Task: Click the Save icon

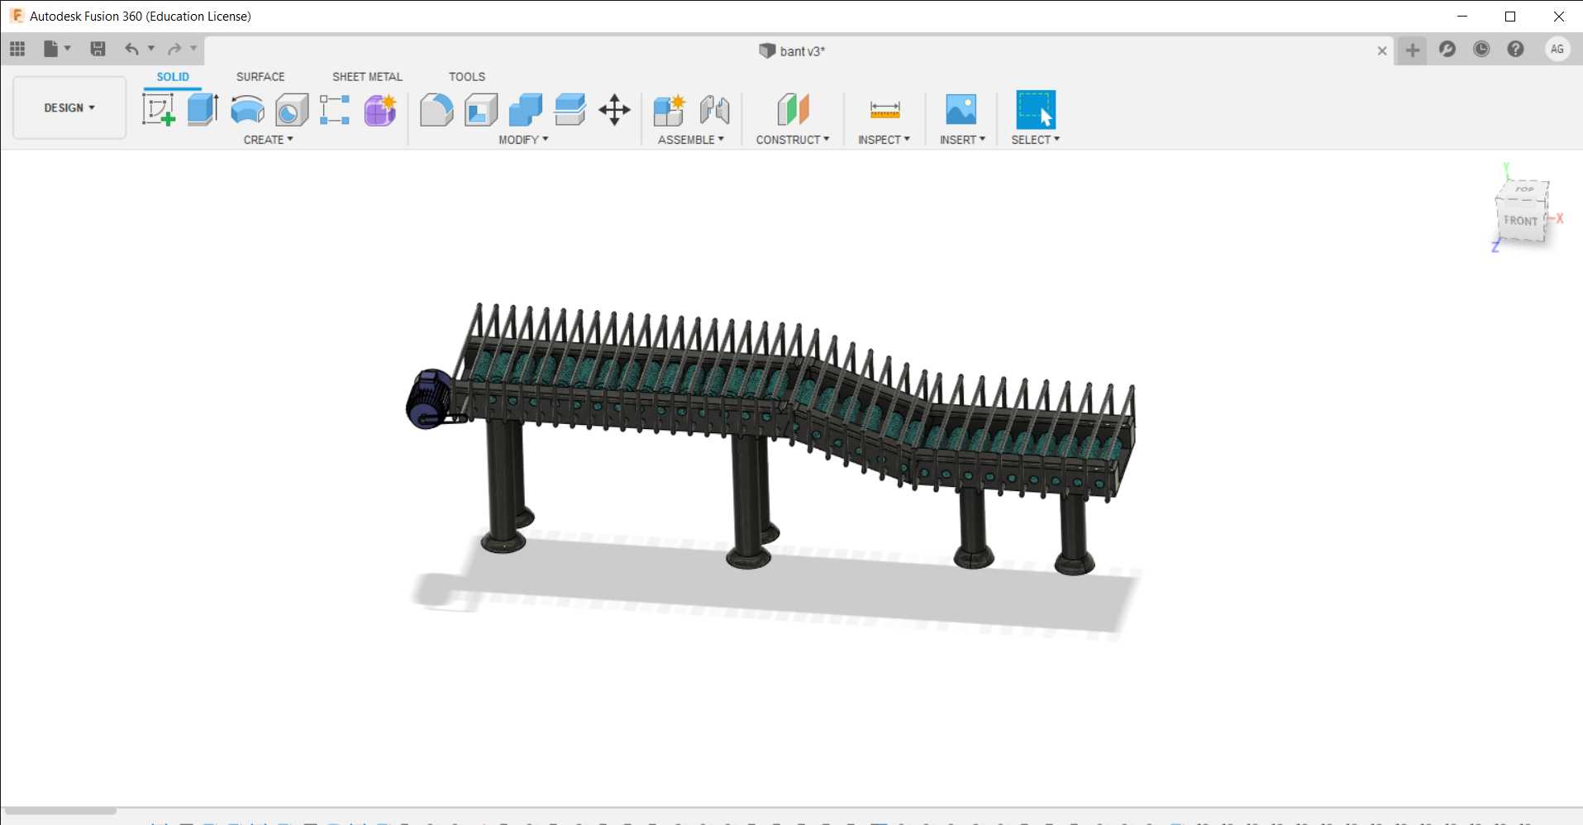Action: (98, 49)
